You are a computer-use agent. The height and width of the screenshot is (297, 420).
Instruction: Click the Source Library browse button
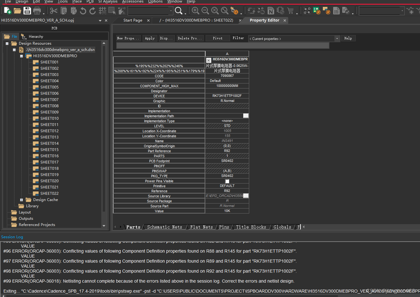(246, 196)
